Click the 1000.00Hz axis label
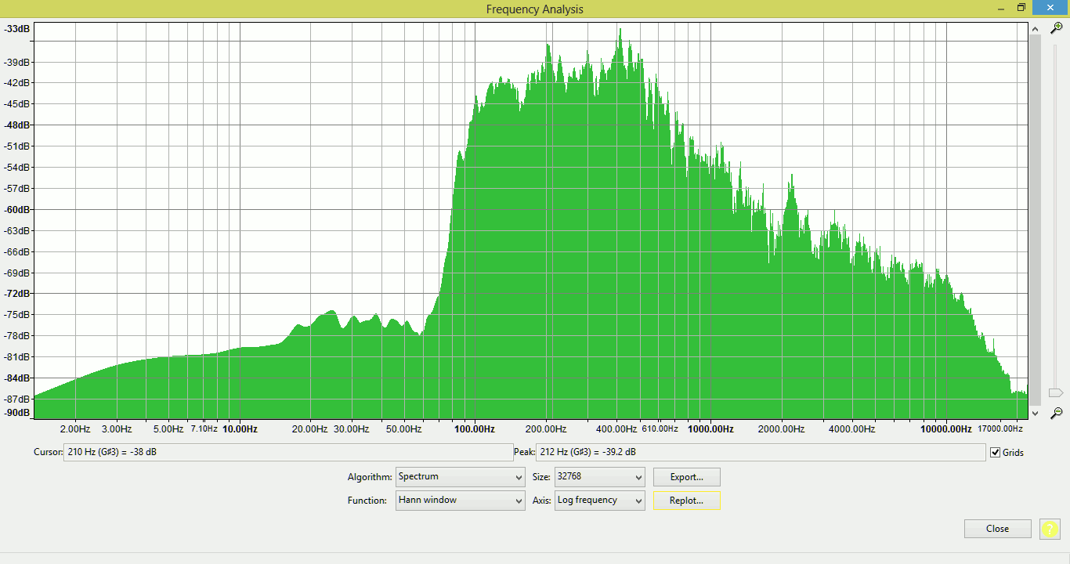This screenshot has height=564, width=1070. click(710, 428)
